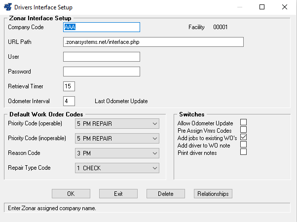Expand the Priority Code (inoperable) dropdown
The image size is (297, 222).
116,138
